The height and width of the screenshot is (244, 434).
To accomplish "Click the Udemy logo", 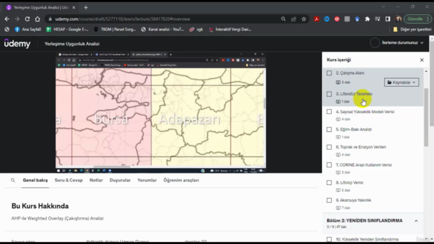I will [x=17, y=43].
